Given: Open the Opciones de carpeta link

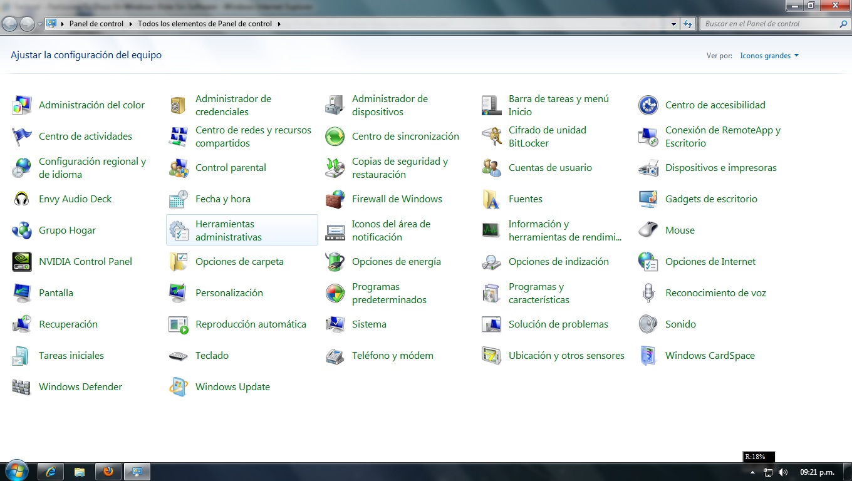Looking at the screenshot, I should pos(239,262).
